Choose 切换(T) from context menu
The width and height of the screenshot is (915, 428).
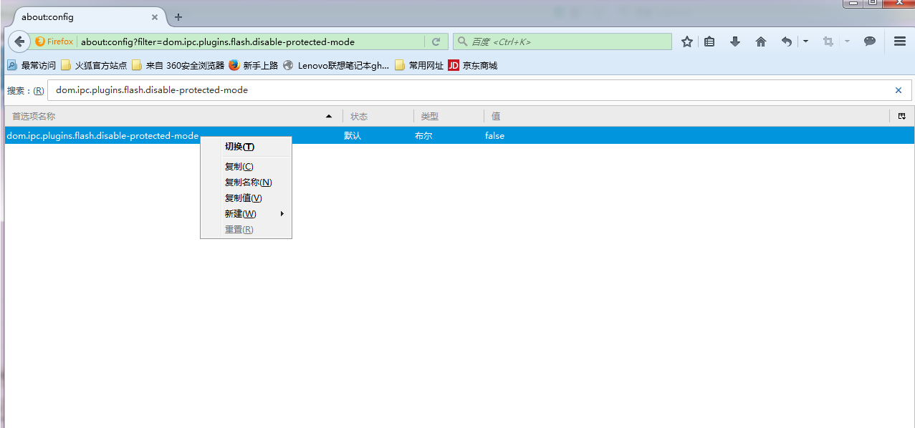tap(246, 147)
